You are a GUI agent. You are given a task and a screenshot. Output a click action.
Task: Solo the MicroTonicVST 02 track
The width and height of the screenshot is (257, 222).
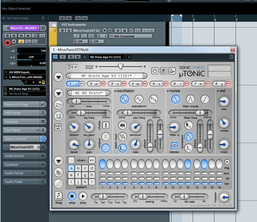click(69, 31)
